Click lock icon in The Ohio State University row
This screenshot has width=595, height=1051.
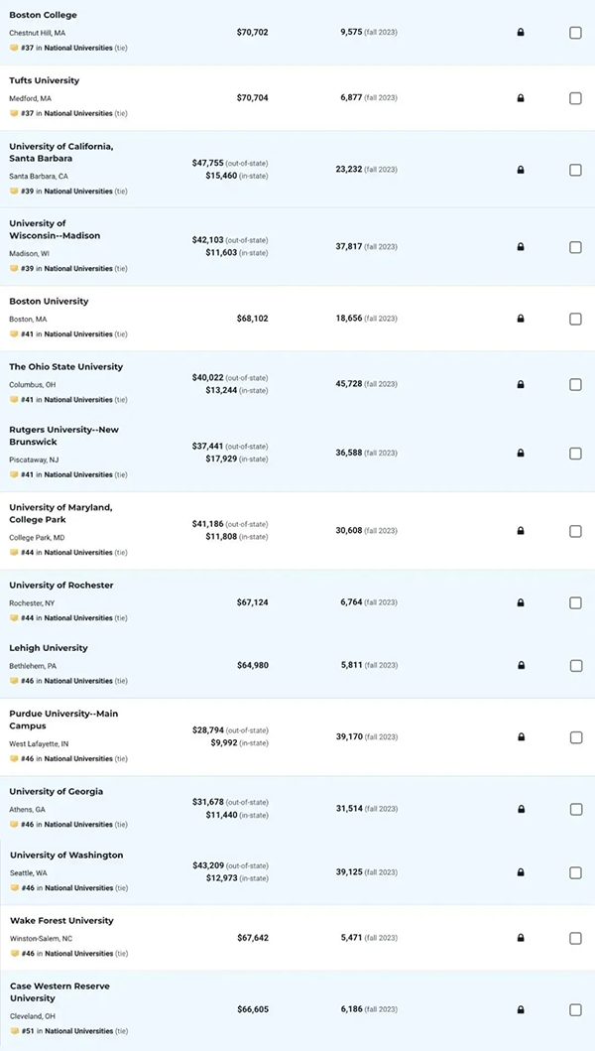click(521, 385)
